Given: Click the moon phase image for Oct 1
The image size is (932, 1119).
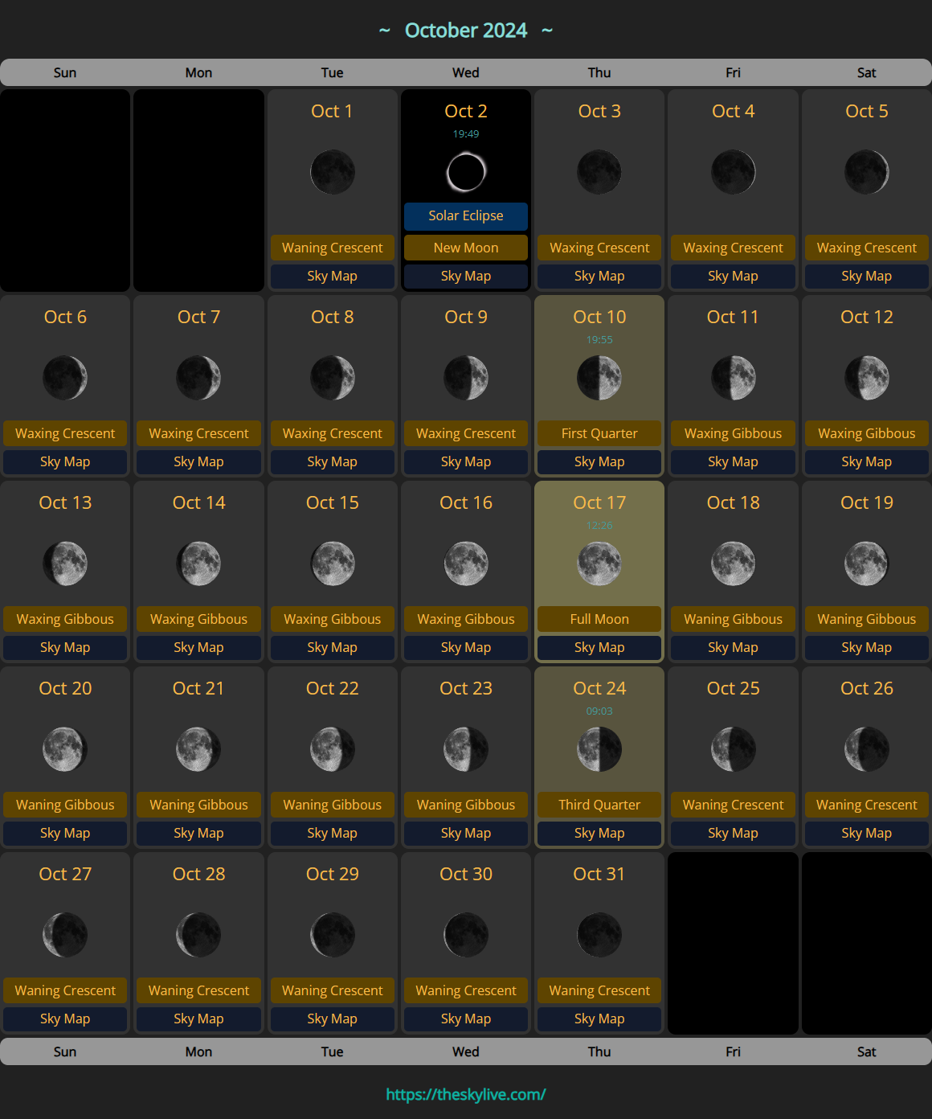Looking at the screenshot, I should click(333, 172).
